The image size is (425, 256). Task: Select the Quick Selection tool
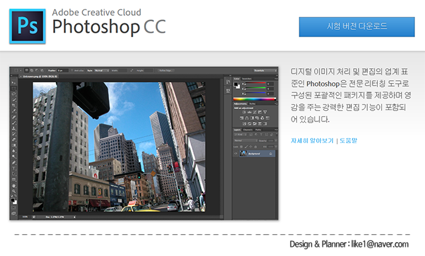tap(14, 99)
